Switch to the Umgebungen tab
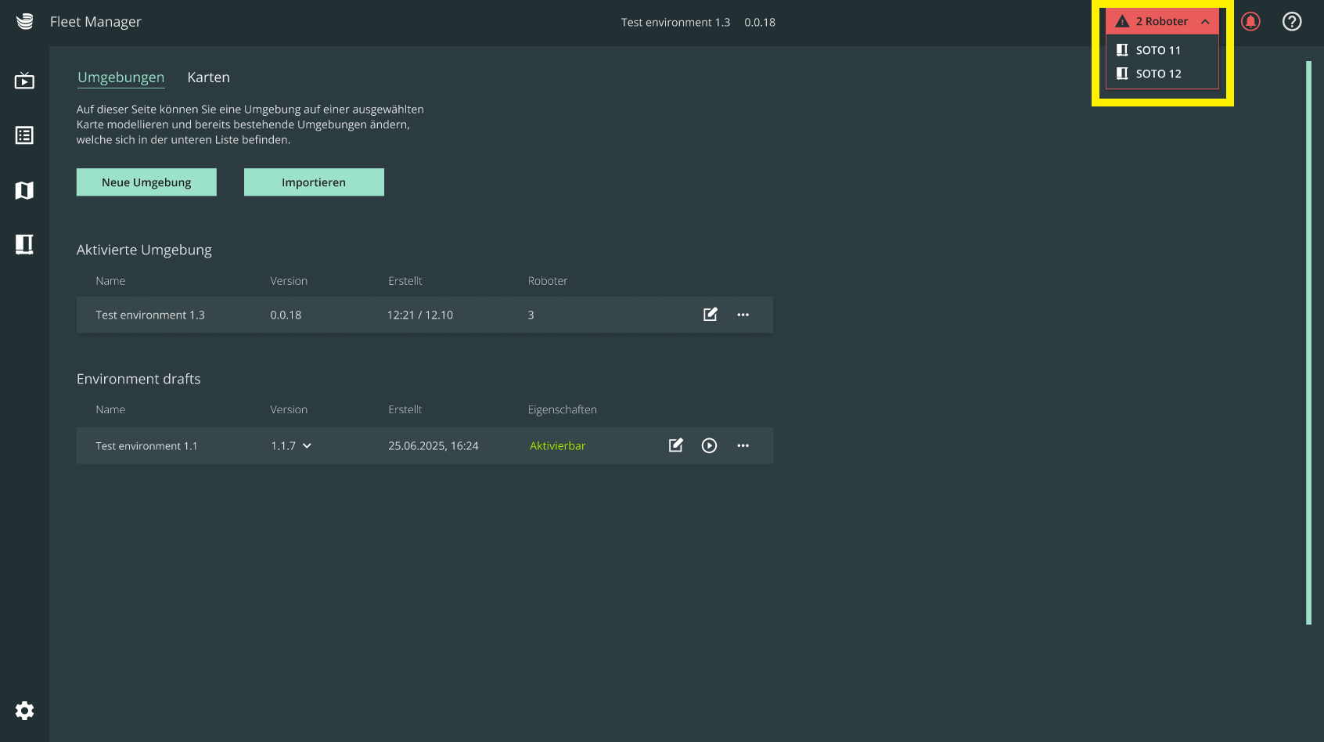Screen dimensions: 1324x742 coord(121,77)
